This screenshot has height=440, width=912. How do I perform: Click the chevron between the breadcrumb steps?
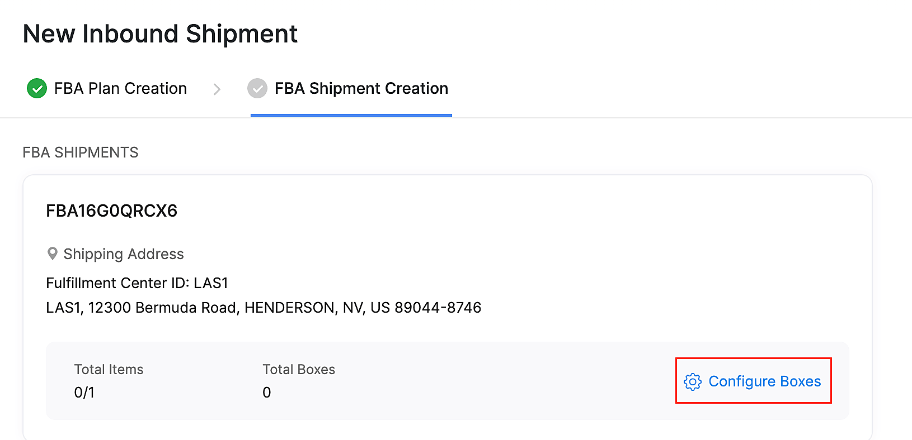(x=217, y=89)
